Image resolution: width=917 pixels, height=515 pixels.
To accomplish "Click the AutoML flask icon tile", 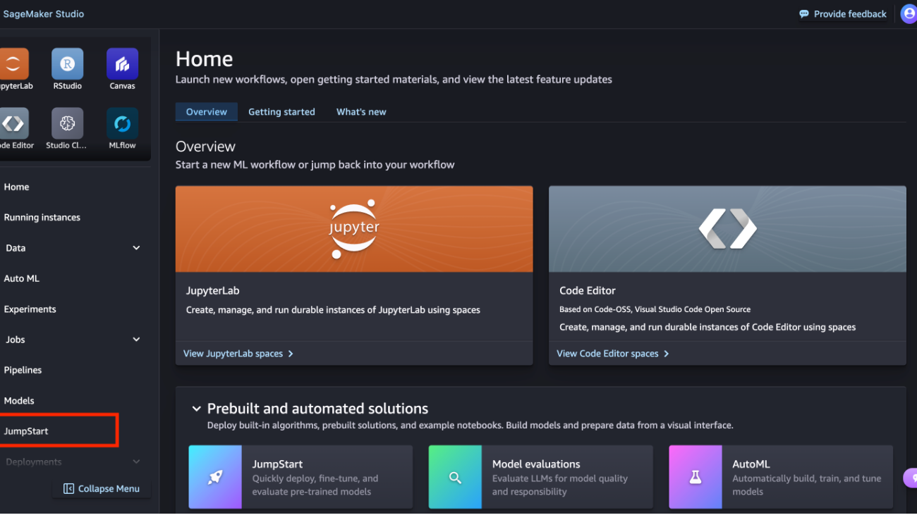I will (x=696, y=477).
